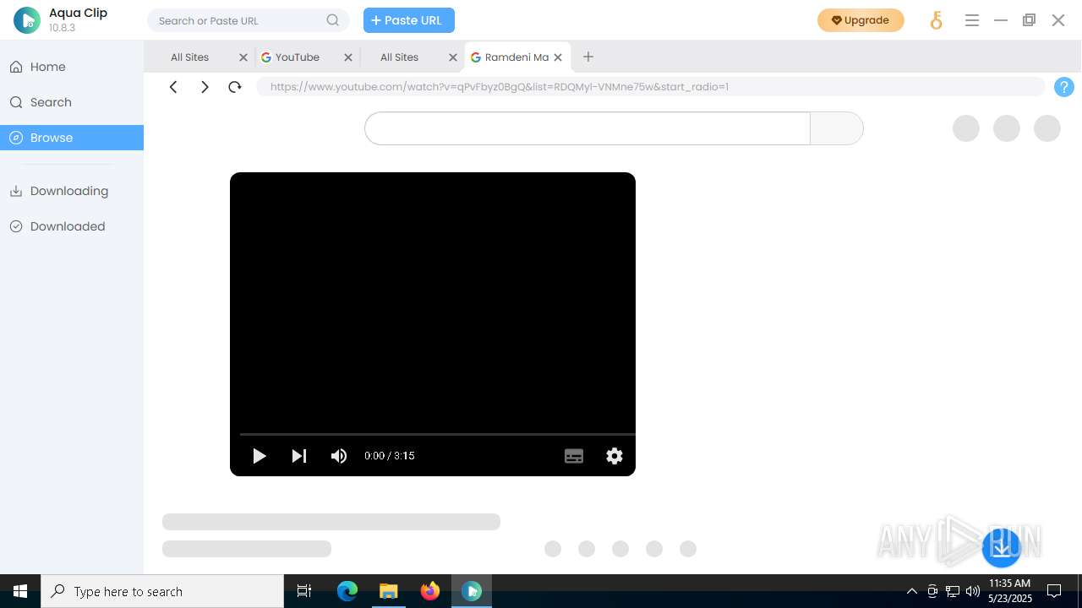Click Aqua Clip taskbar icon

pyautogui.click(x=472, y=591)
